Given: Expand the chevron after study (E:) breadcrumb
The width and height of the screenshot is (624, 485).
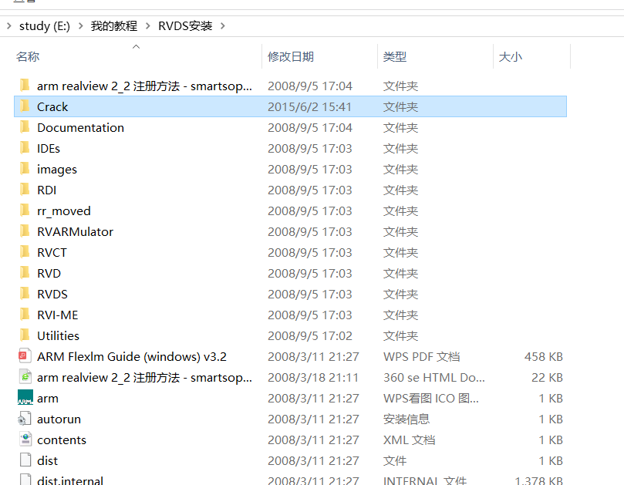Looking at the screenshot, I should click(x=81, y=26).
